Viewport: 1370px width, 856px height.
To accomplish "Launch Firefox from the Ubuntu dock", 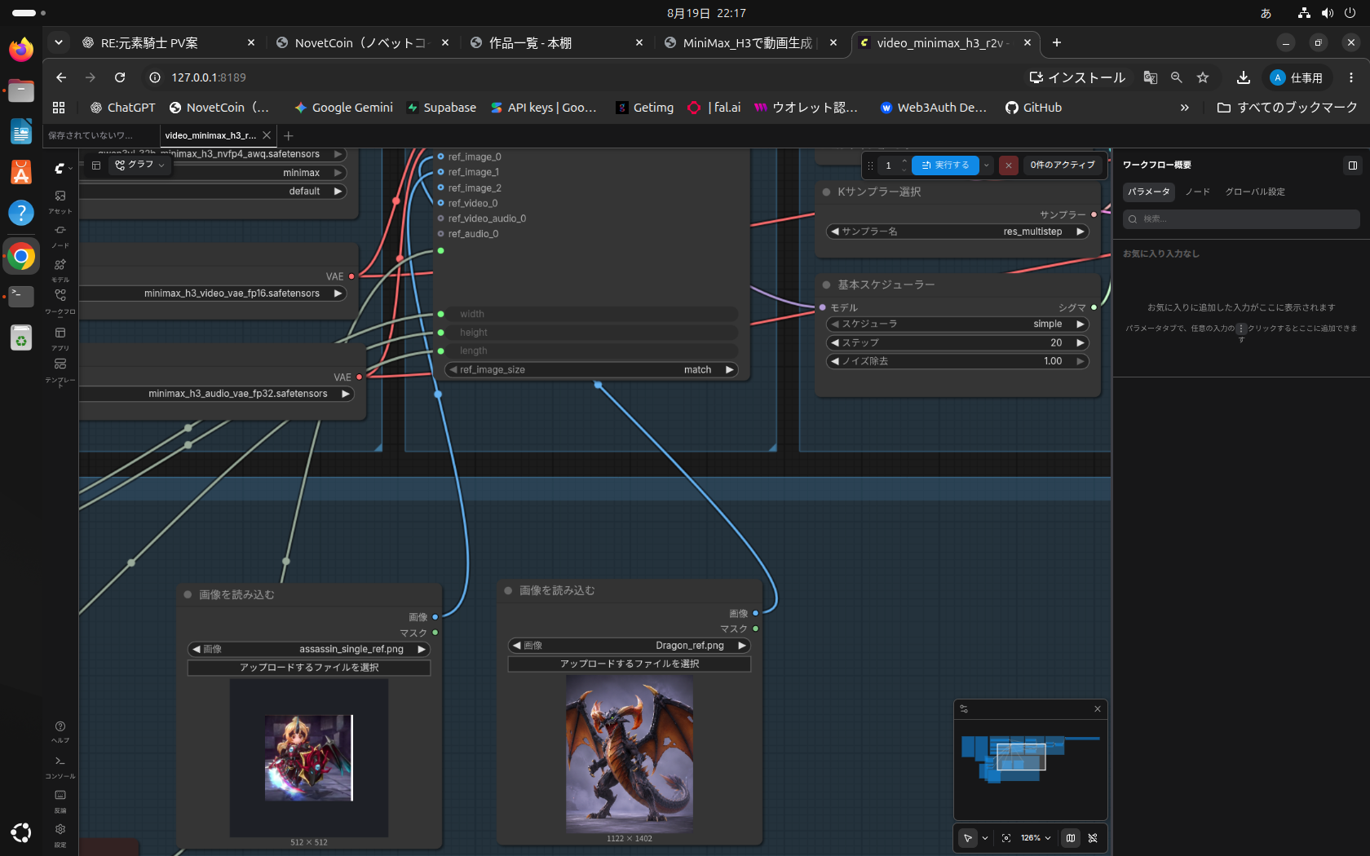I will click(x=21, y=50).
